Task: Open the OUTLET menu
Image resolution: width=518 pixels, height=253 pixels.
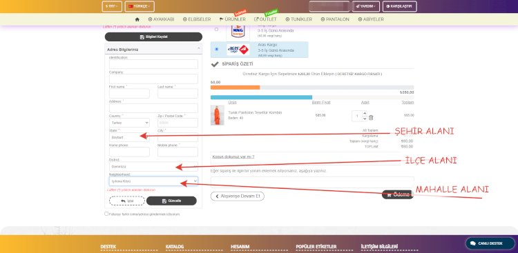Action: [x=265, y=19]
